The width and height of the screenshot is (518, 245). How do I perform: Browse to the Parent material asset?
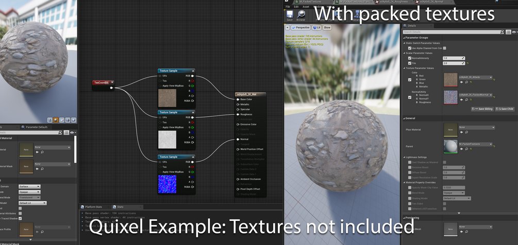click(x=466, y=149)
